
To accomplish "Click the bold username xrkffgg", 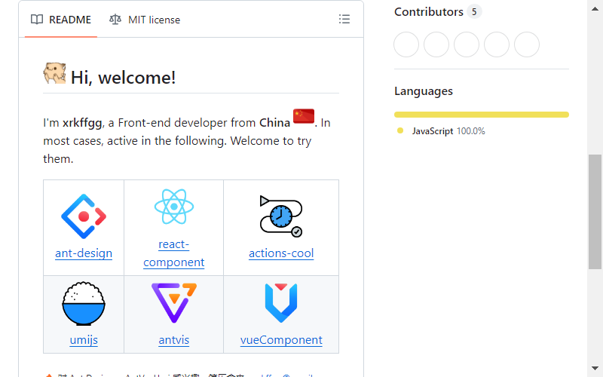I will click(82, 123).
